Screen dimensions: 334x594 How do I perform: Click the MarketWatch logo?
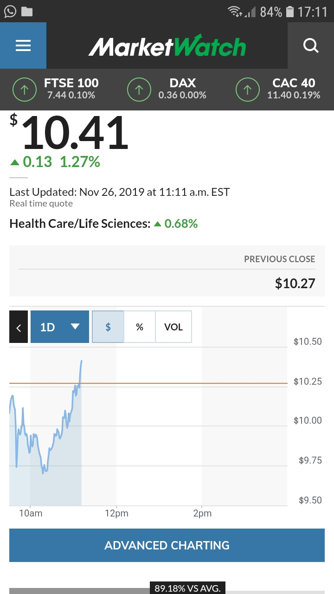[167, 46]
